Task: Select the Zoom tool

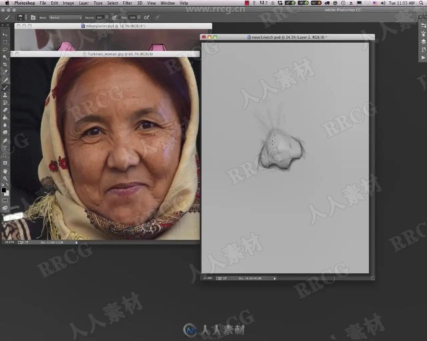Action: tap(5, 178)
